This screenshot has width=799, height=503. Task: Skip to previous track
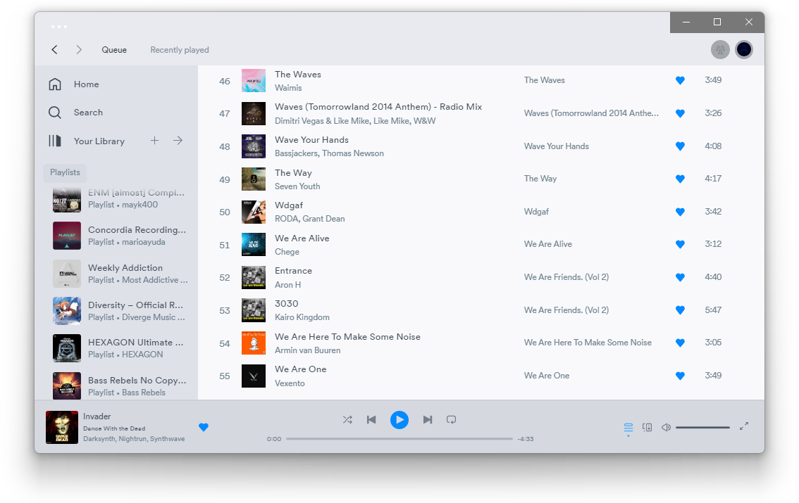coord(371,419)
